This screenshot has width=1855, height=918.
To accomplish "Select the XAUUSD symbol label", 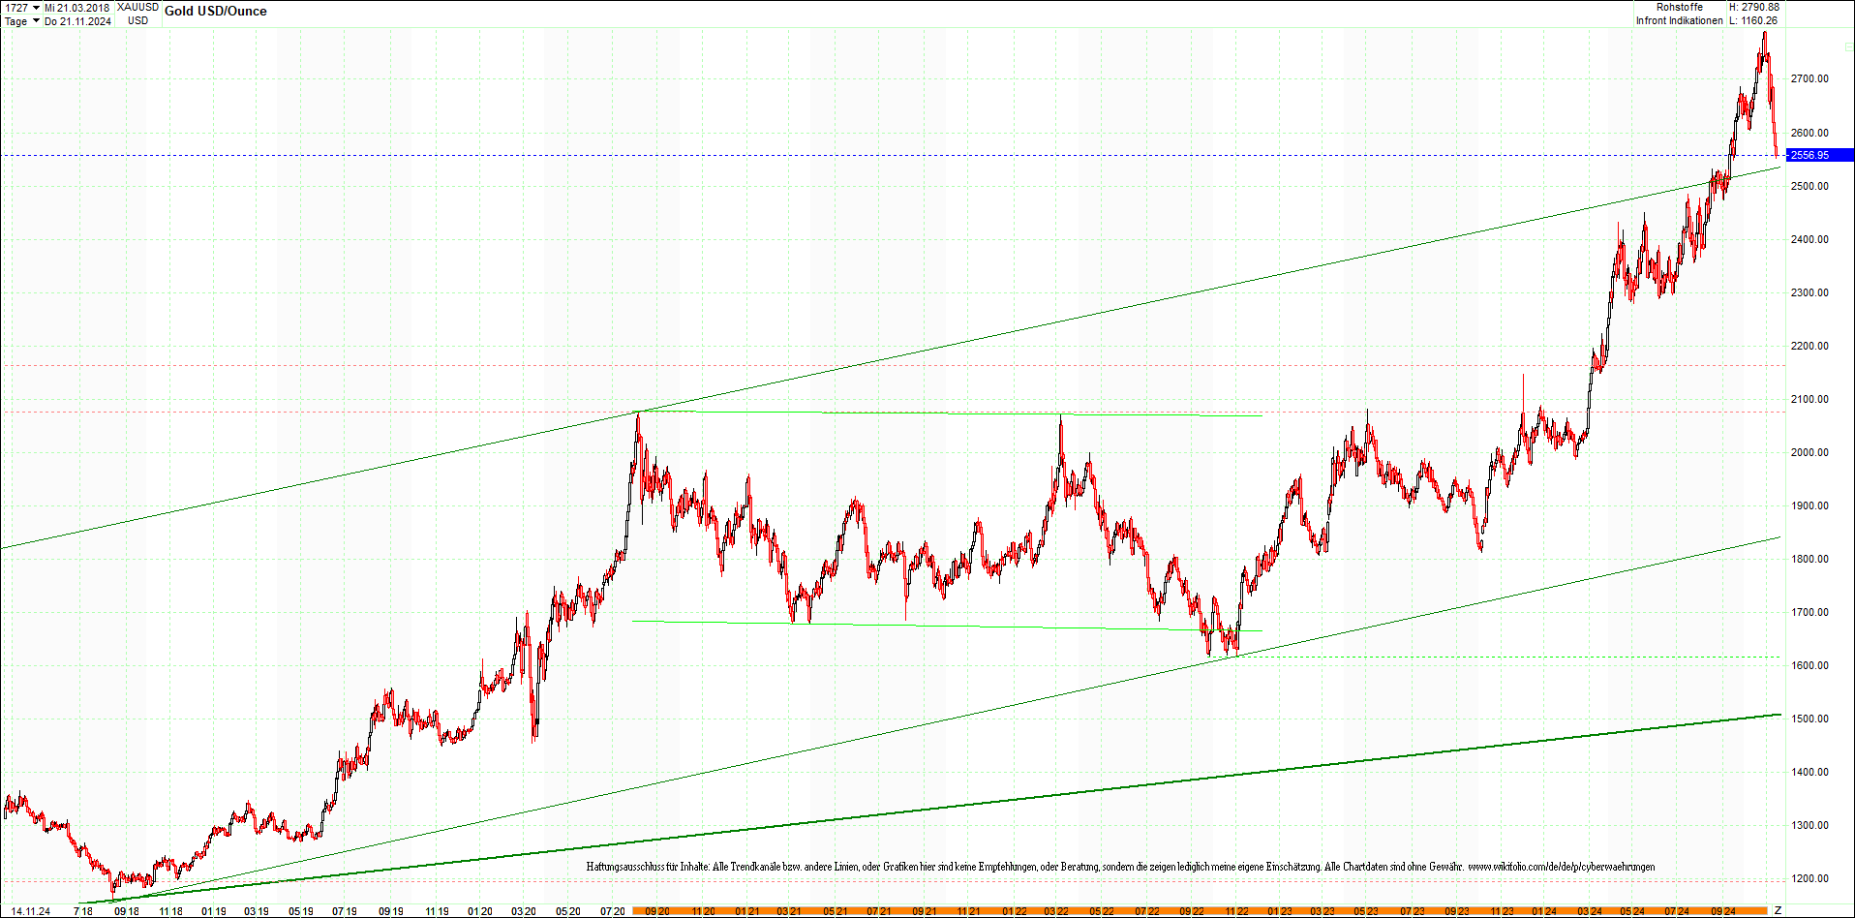I will [x=137, y=7].
